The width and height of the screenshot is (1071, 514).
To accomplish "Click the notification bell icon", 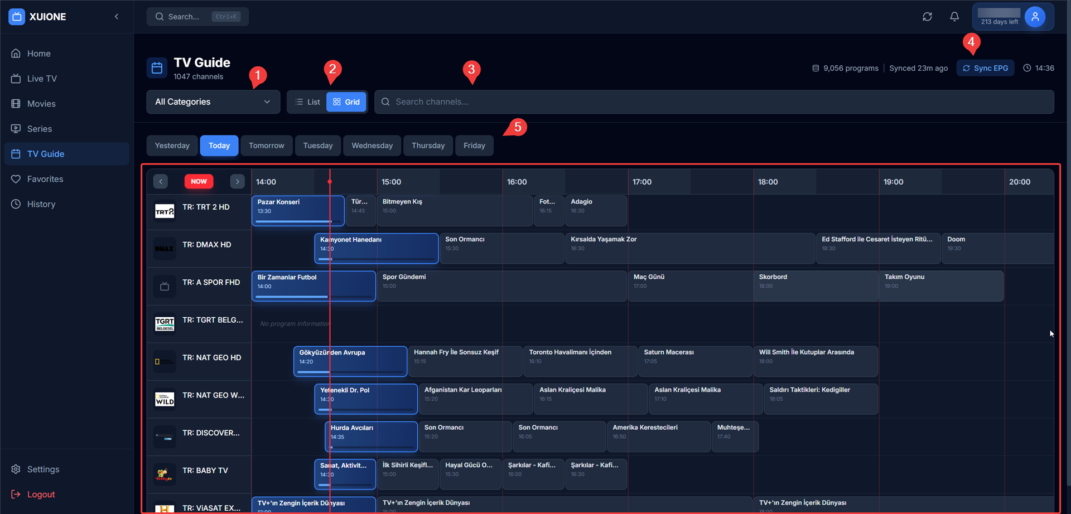I will (954, 16).
